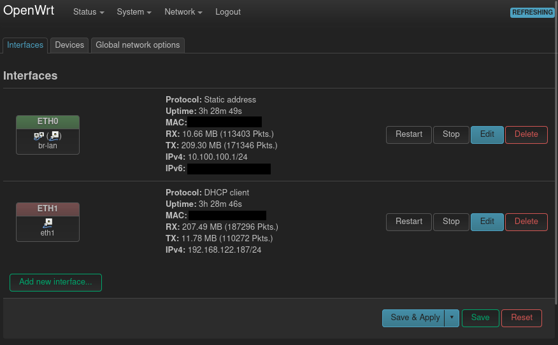Open the Global network options tab

[x=138, y=45]
